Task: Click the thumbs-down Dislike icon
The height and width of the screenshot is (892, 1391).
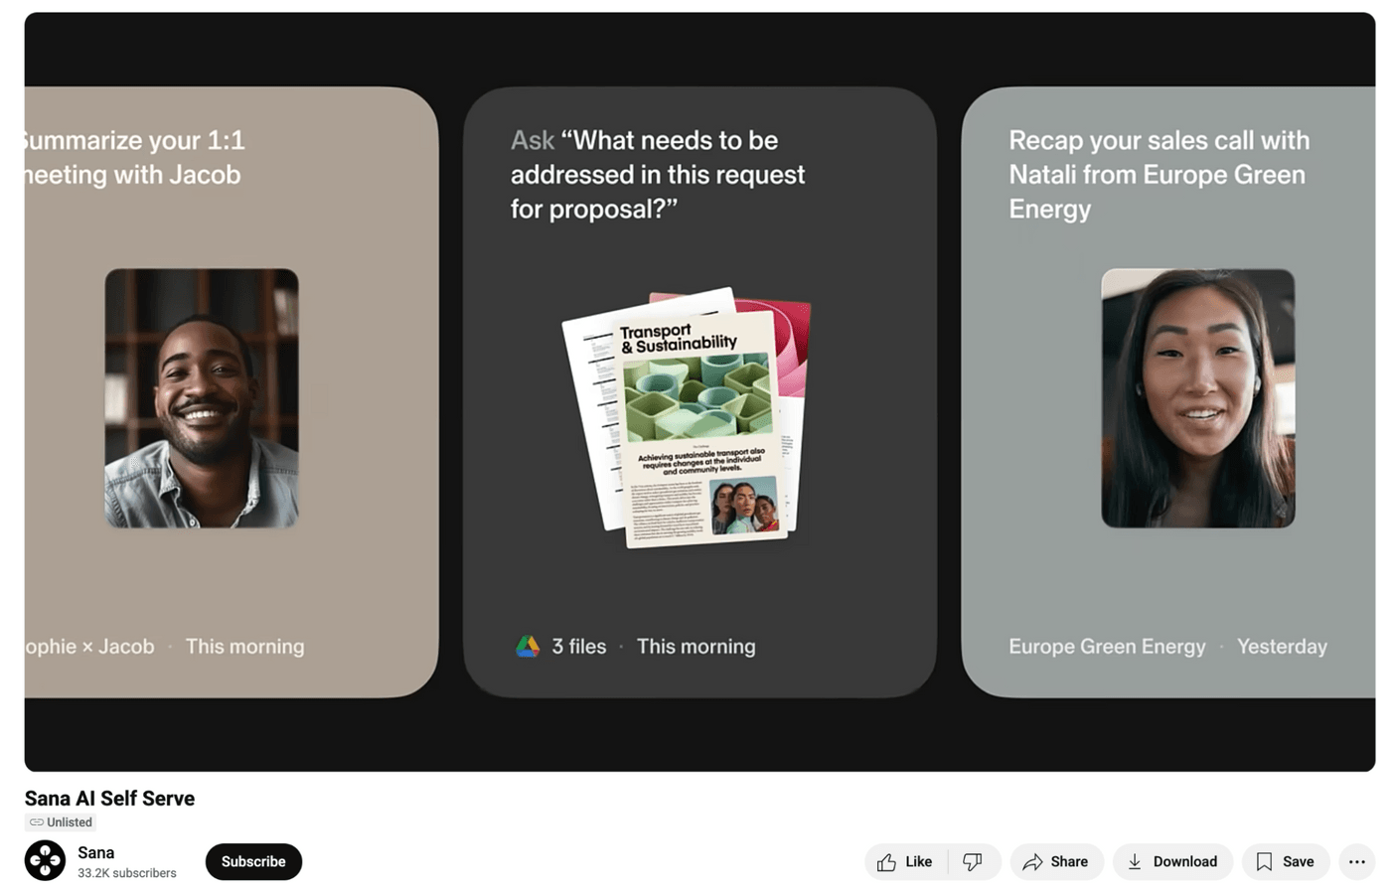Action: 973,862
